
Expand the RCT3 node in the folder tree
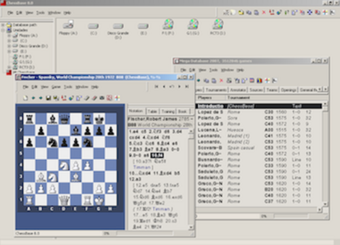pyautogui.click(x=10, y=67)
